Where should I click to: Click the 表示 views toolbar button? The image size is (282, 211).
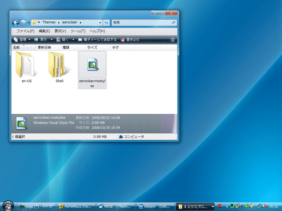pyautogui.click(x=41, y=39)
